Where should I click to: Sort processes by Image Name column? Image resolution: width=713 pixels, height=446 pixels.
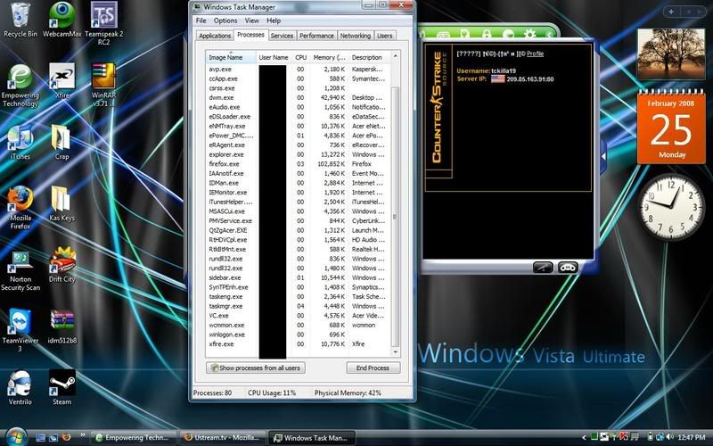coord(231,57)
